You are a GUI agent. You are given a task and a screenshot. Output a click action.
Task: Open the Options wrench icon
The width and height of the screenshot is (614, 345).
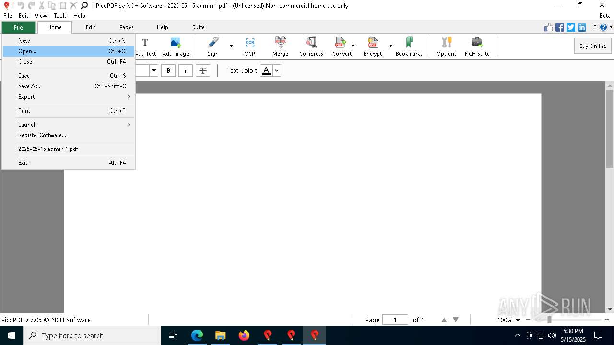coord(447,46)
